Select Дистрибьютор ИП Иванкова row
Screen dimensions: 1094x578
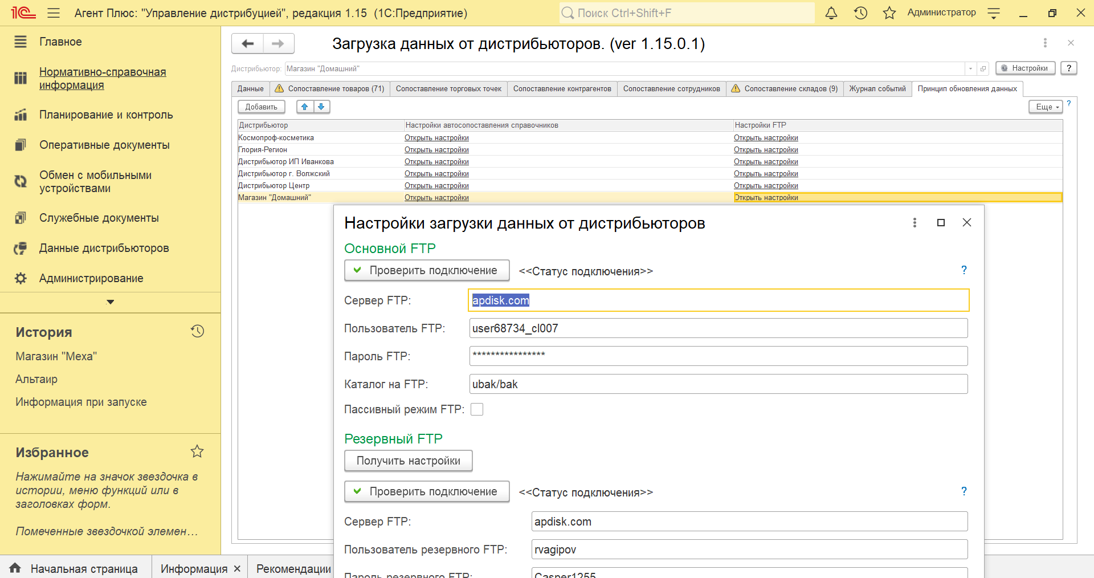650,162
